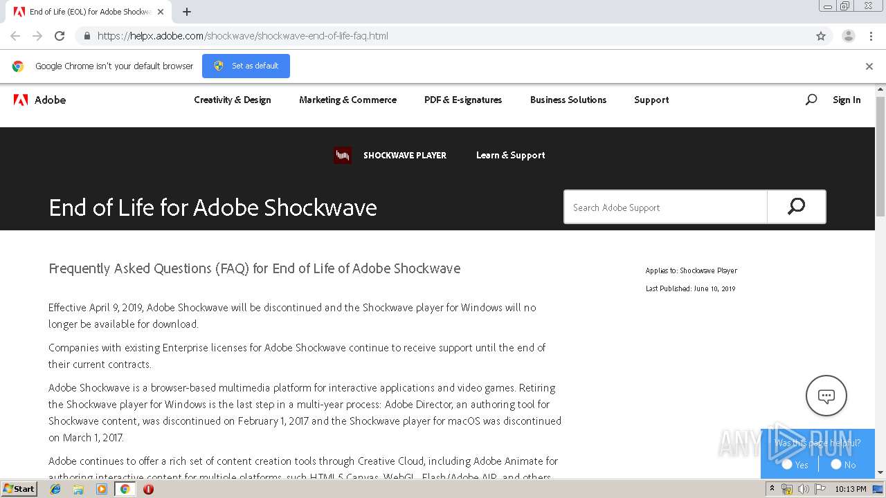
Task: Open Learn & Support link
Action: click(x=511, y=156)
